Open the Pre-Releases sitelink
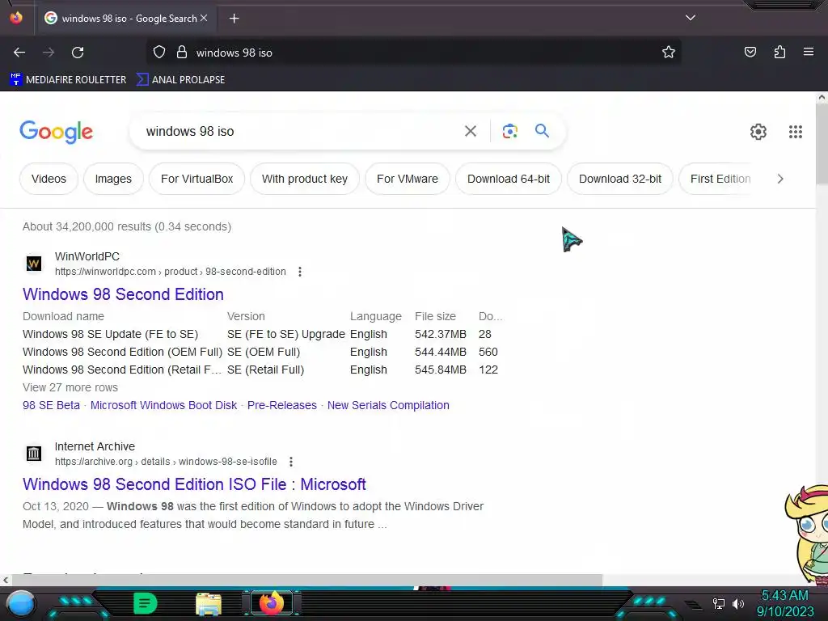Screen dimensions: 828x621 (x=282, y=405)
